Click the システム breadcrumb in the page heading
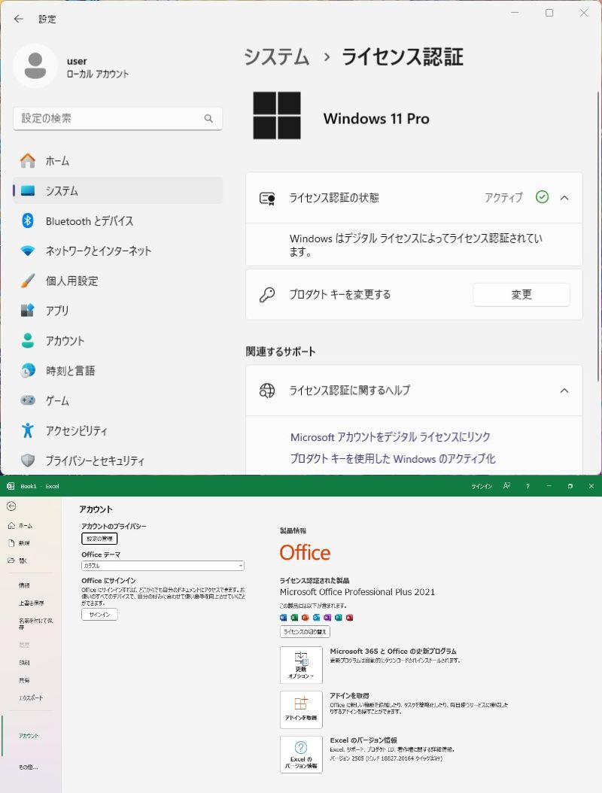The width and height of the screenshot is (602, 793). click(276, 56)
